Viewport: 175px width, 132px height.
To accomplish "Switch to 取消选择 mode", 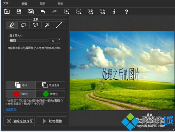I will pyautogui.click(x=50, y=85).
